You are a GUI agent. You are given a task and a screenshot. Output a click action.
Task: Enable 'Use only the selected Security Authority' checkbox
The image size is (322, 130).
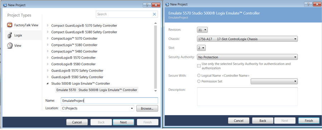(x=199, y=66)
